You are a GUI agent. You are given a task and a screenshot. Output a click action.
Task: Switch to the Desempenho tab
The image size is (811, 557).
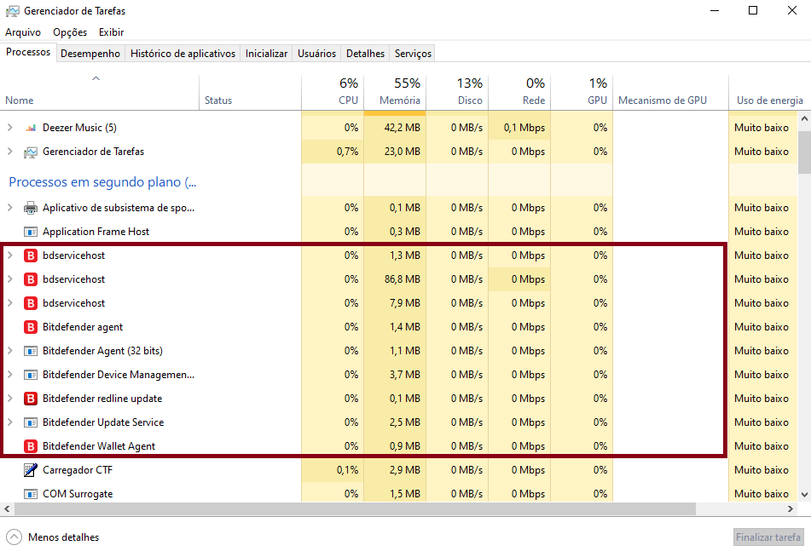[90, 54]
